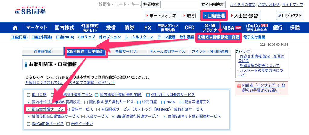Switch to the ご登録情報 tab
Viewport: 309px width, 135px height.
(43, 52)
